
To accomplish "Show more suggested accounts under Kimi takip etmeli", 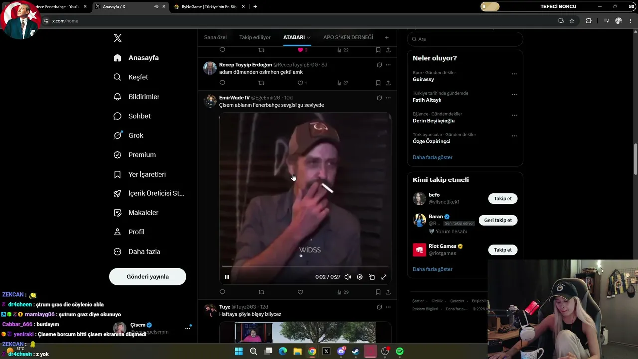I will pyautogui.click(x=432, y=269).
